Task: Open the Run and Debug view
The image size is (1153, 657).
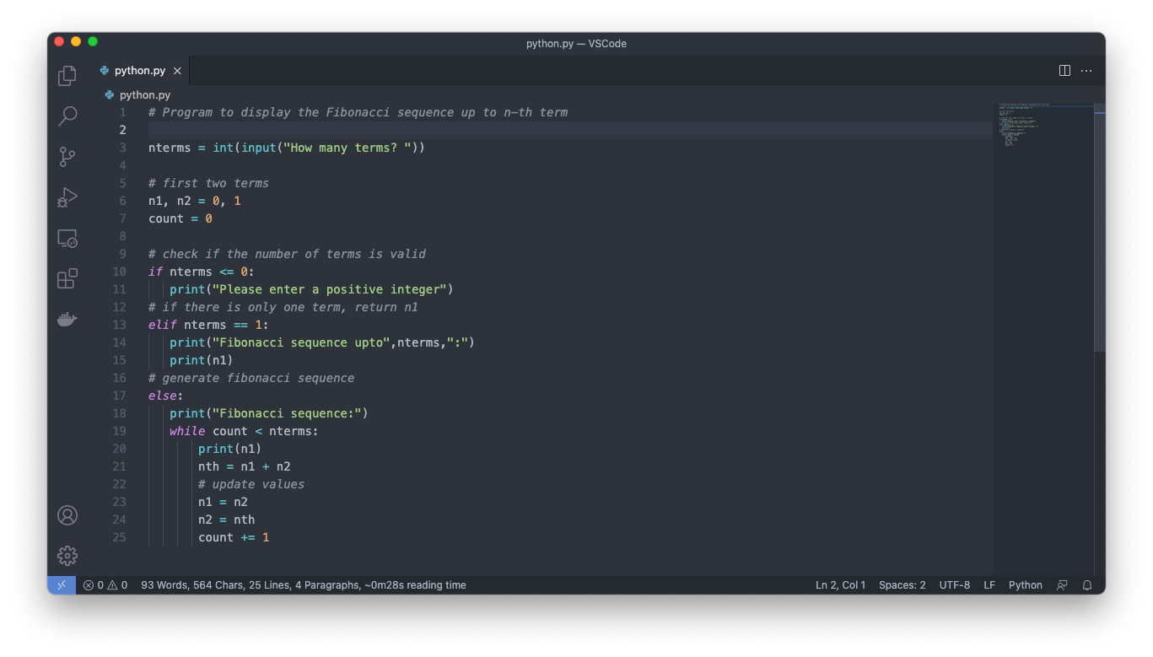Action: (x=67, y=197)
